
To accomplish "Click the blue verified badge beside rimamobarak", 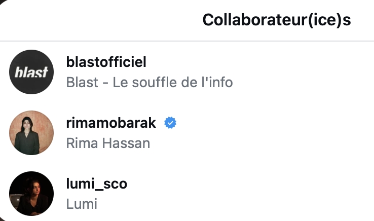I will pos(170,123).
